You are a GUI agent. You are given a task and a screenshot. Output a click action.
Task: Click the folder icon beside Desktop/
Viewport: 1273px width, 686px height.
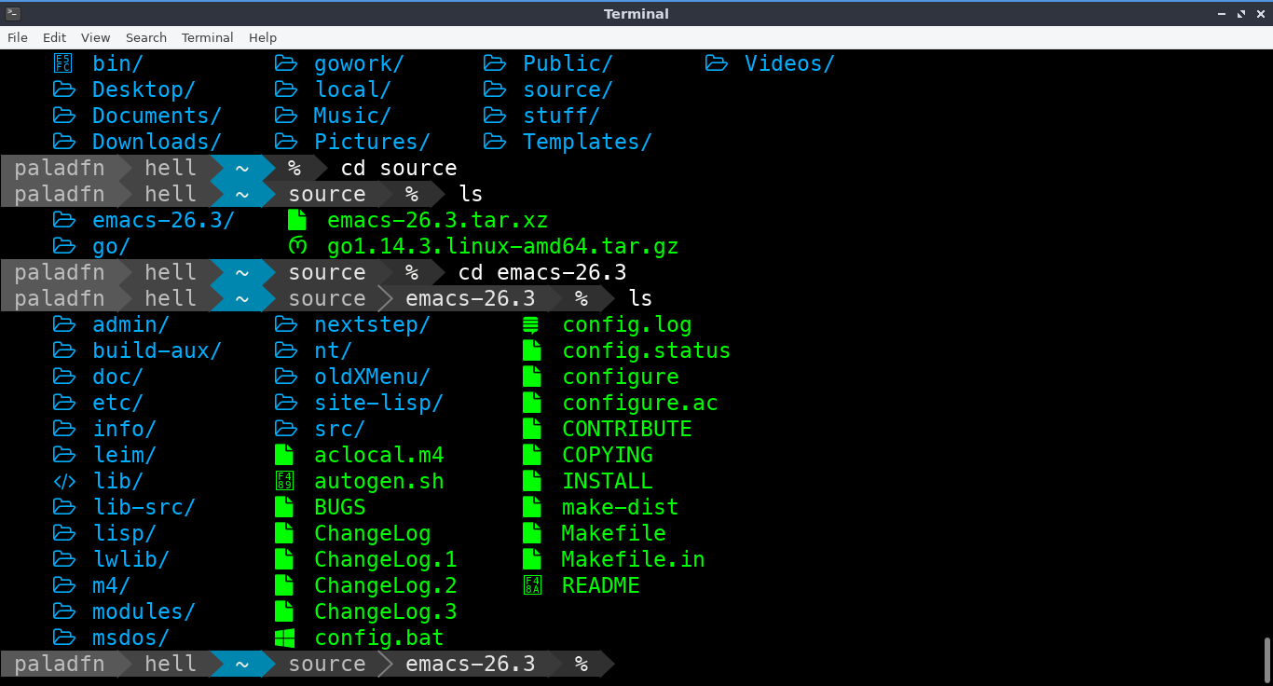[x=64, y=89]
